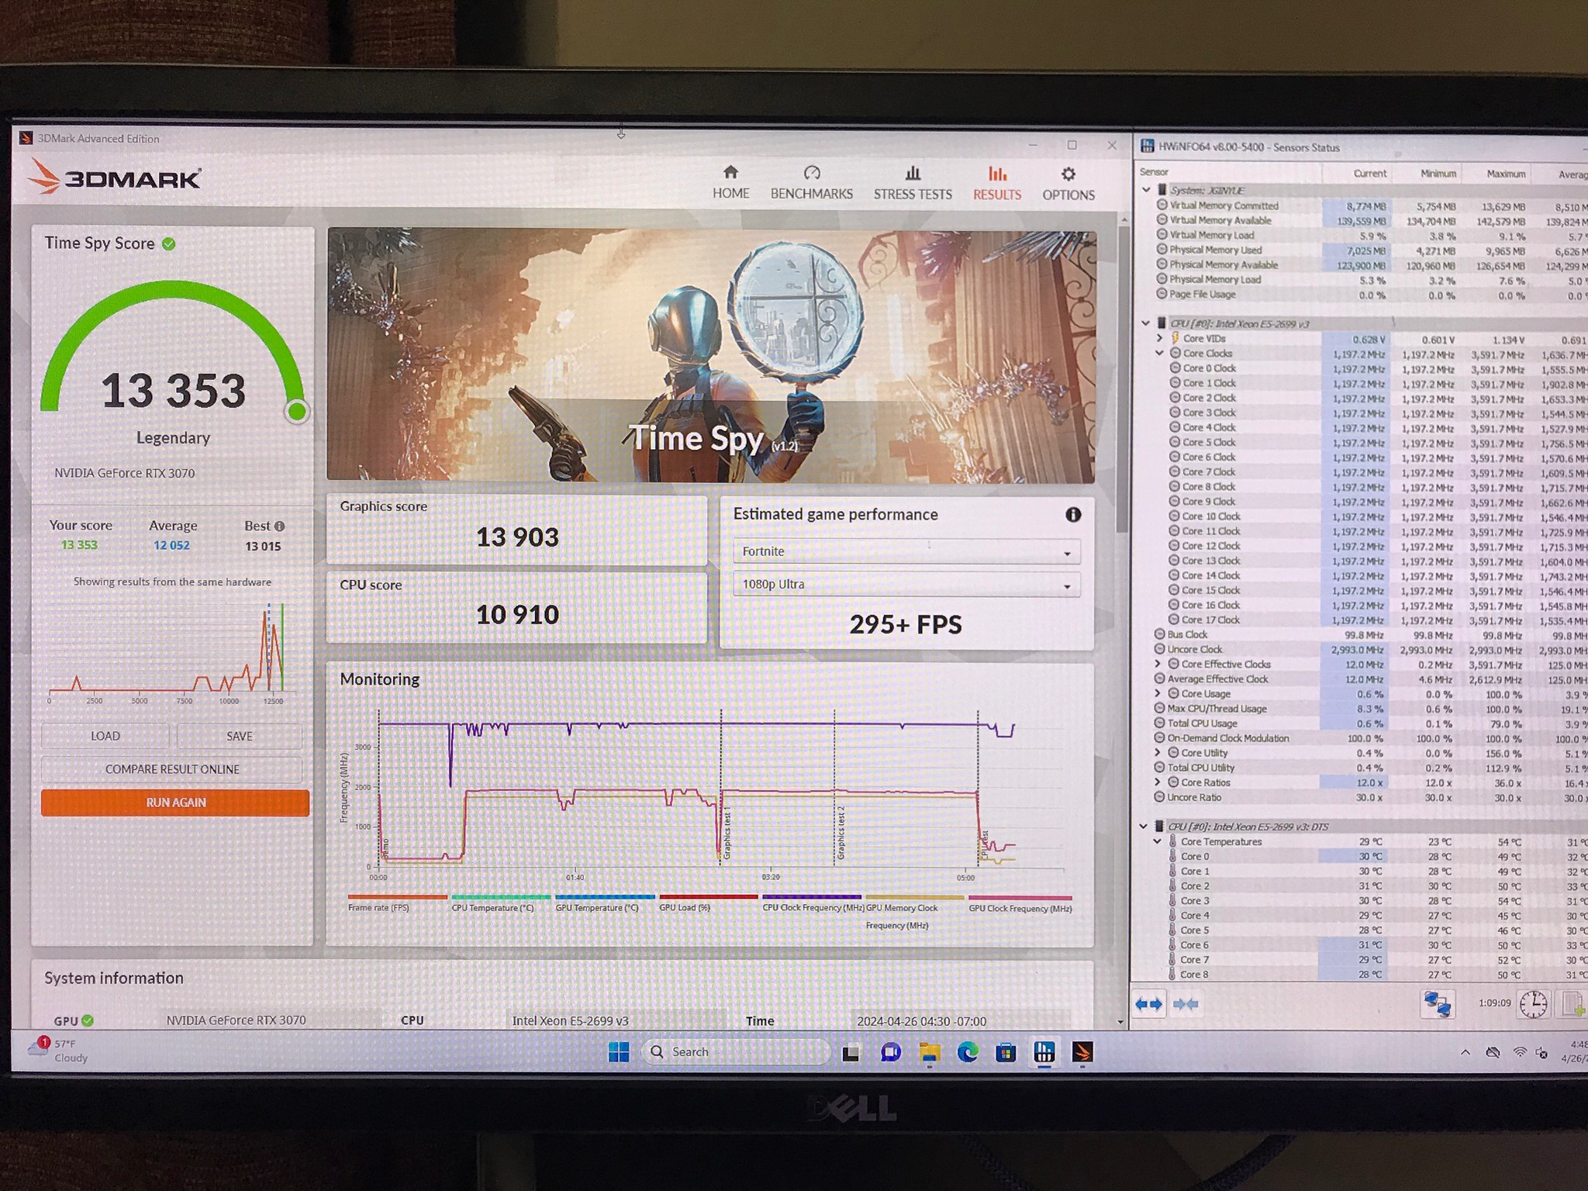Click the taskbar Search box
This screenshot has height=1191, width=1588.
coord(735,1051)
